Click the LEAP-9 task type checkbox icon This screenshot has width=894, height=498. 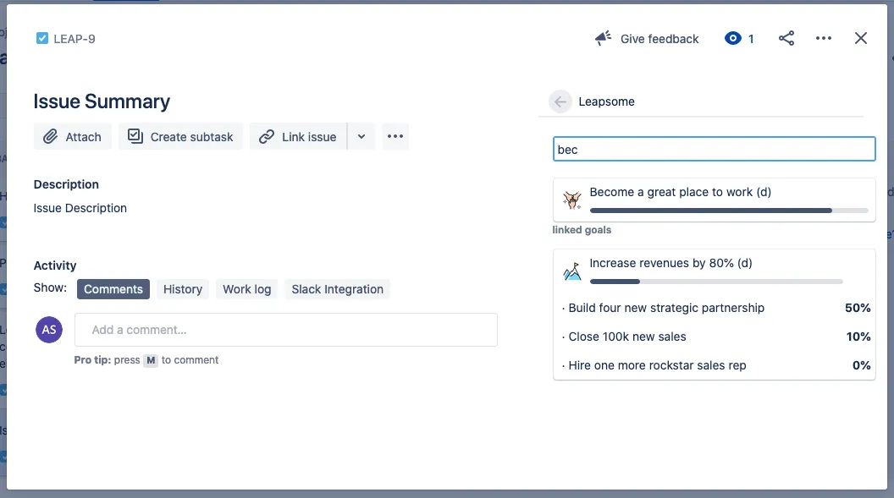pos(42,39)
